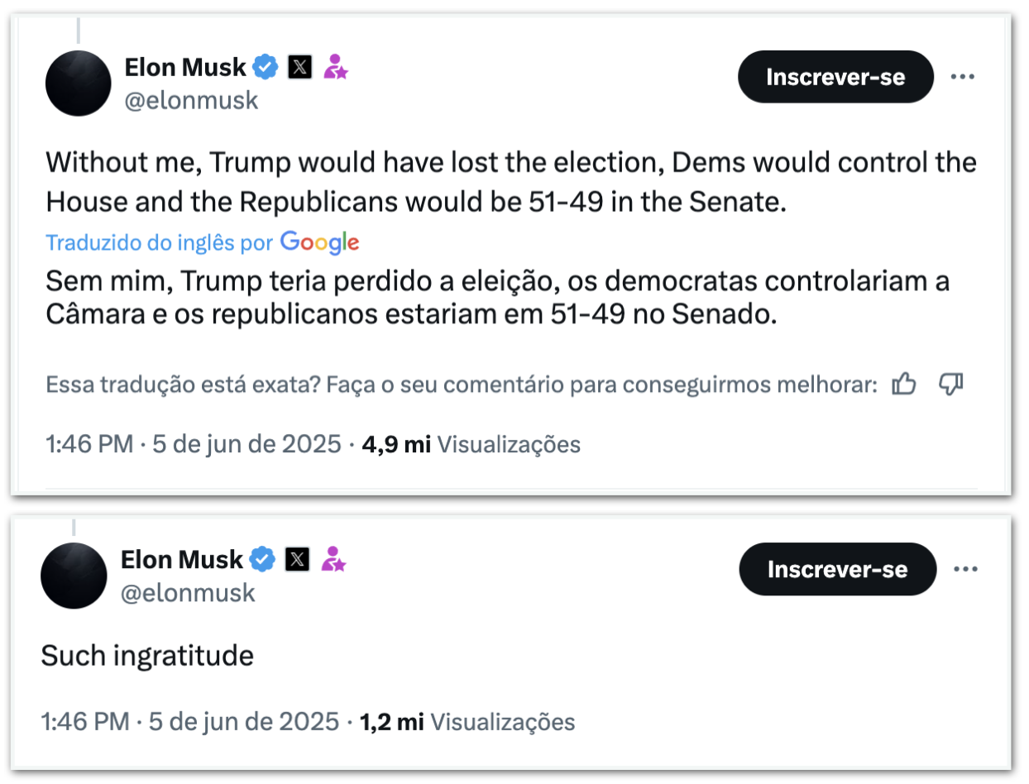Click the @elonmusk handle on the second tweet
Viewport: 1029px width, 784px height.
pos(188,593)
